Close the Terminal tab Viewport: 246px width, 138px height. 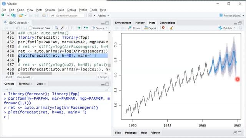32,84
